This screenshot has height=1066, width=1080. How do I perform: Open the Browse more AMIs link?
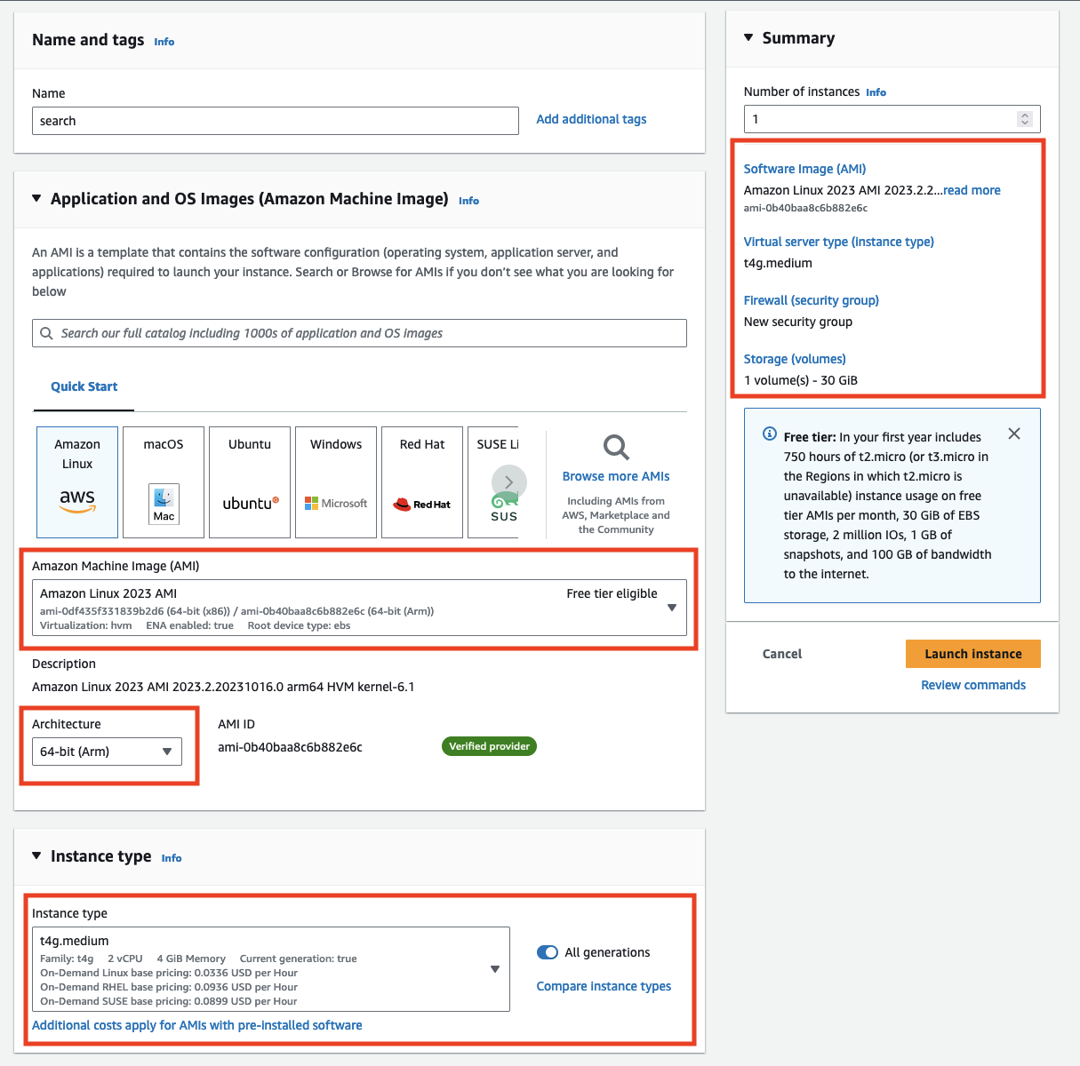pos(616,476)
